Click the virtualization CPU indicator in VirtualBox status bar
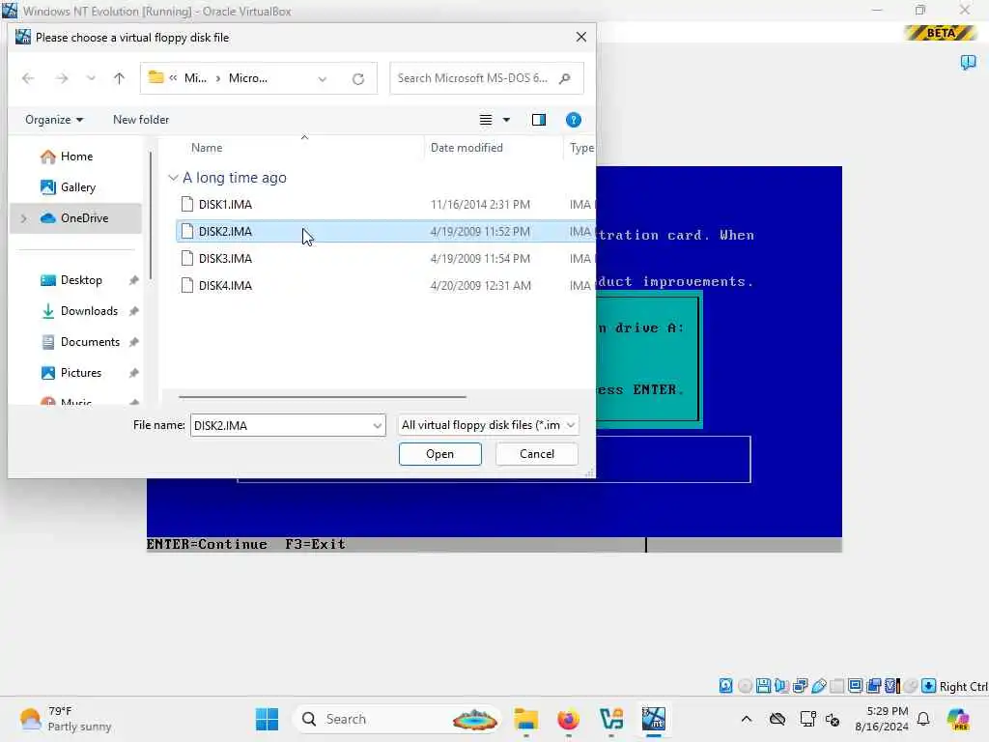 [892, 686]
